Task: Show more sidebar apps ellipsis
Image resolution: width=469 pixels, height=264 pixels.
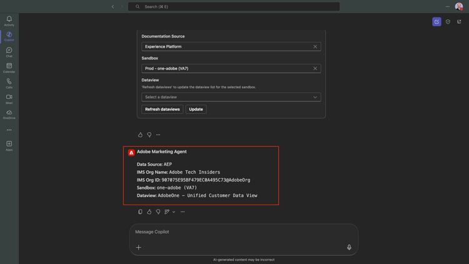Action: (x=9, y=130)
